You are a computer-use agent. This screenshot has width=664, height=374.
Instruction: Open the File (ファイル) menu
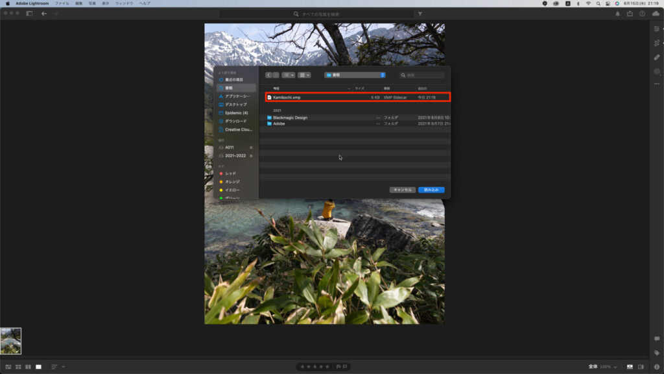pos(62,3)
